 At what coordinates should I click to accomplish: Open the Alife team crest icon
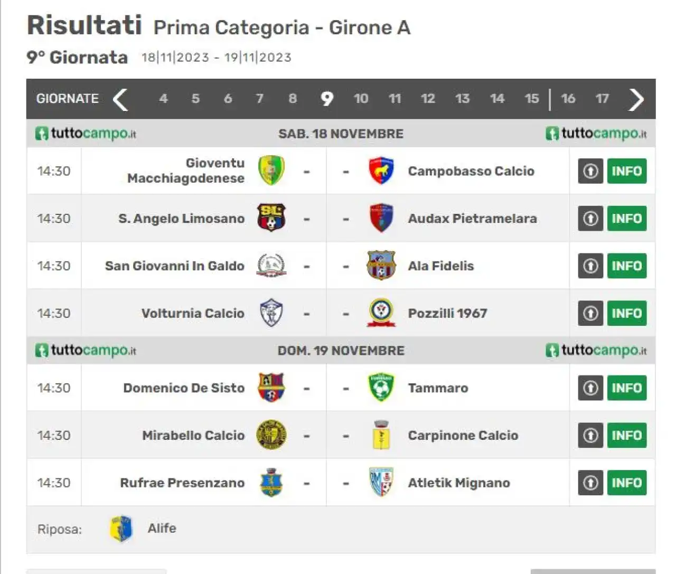[121, 529]
